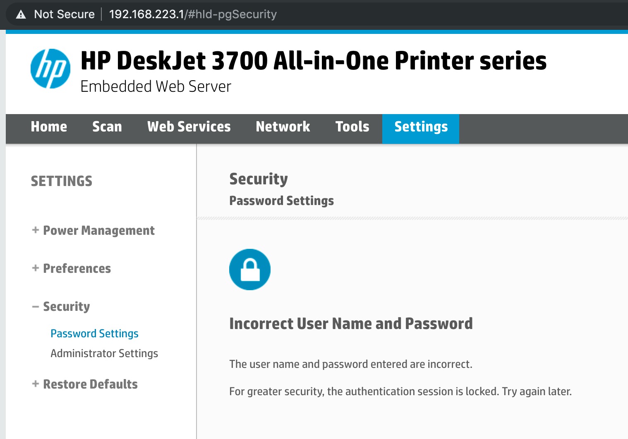This screenshot has width=628, height=439.
Task: Click the Power Management label
Action: click(x=99, y=230)
